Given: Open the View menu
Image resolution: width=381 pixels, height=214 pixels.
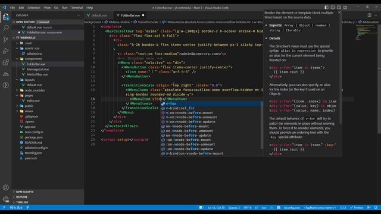Looking at the screenshot, I should (47, 8).
